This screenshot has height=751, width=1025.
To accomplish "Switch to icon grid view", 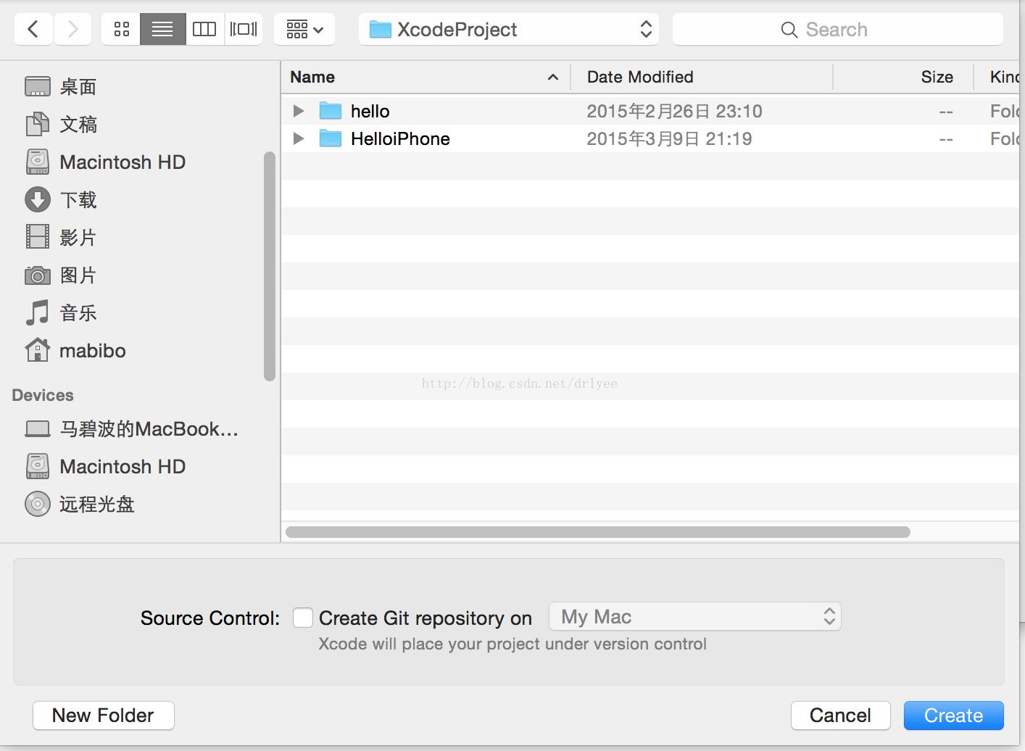I will coord(121,29).
